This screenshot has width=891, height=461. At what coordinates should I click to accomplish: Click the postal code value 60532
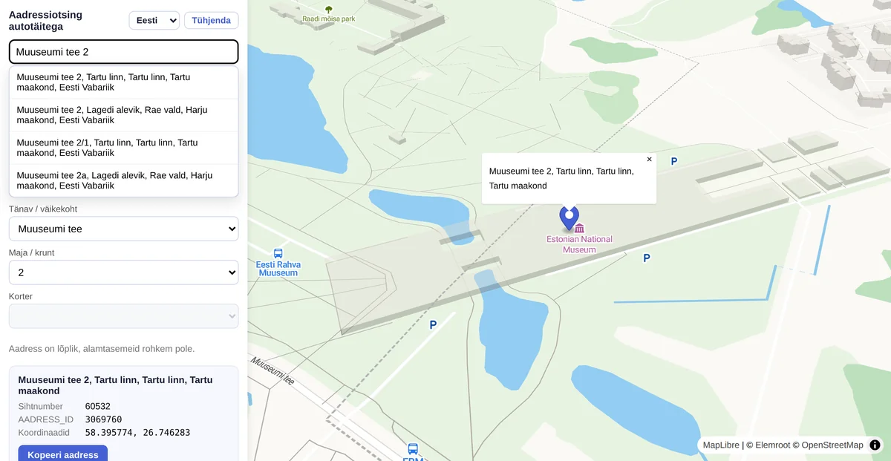tap(97, 406)
